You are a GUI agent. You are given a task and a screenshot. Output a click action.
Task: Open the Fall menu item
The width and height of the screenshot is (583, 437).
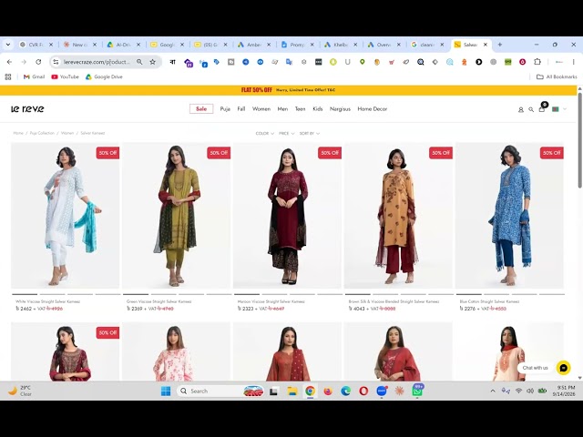pos(241,109)
